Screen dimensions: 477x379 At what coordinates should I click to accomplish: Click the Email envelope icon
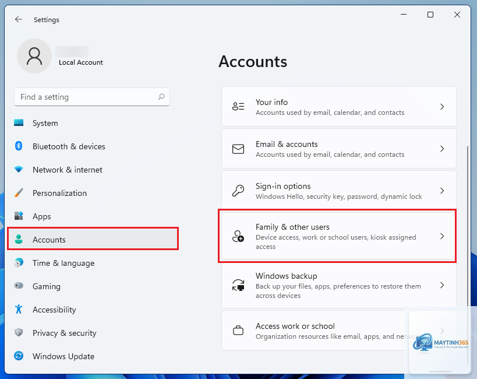(238, 149)
